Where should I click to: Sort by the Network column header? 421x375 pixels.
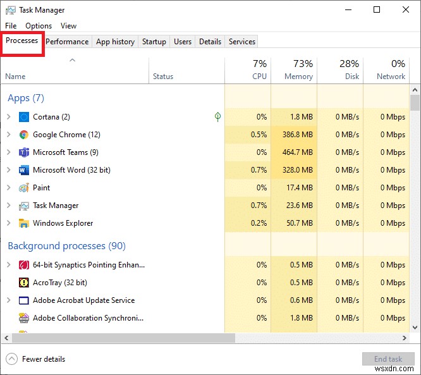[386, 70]
